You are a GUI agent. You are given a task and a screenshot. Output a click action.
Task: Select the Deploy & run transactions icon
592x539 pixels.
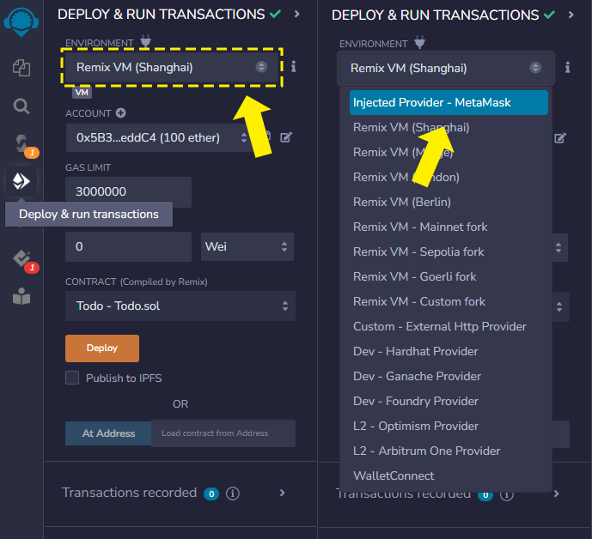[21, 181]
